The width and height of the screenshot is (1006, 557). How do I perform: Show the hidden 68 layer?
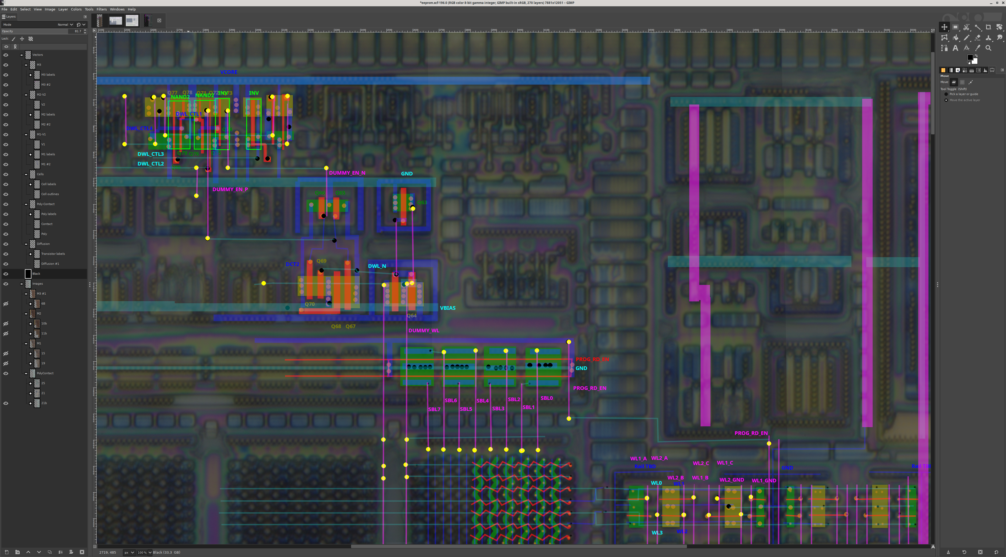pos(6,304)
